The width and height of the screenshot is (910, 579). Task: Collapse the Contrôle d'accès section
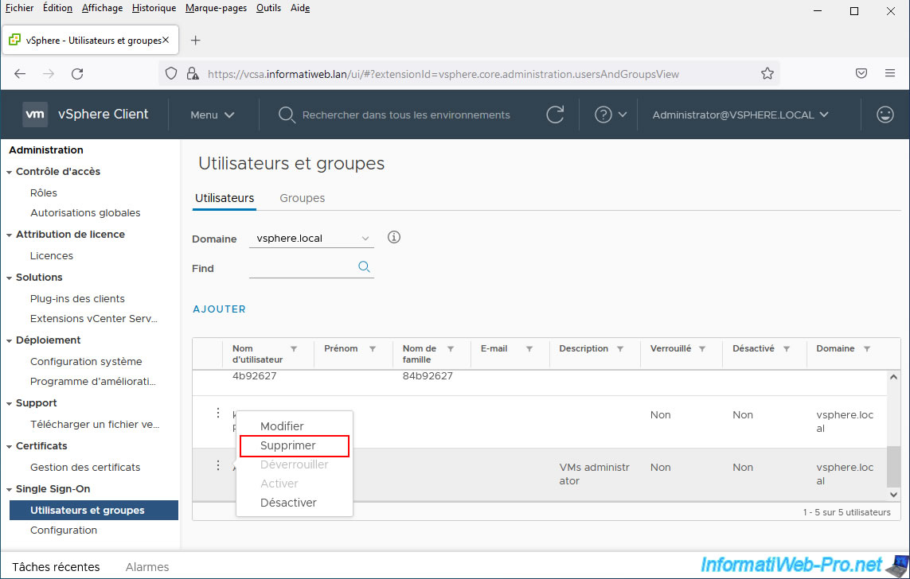[x=9, y=172]
